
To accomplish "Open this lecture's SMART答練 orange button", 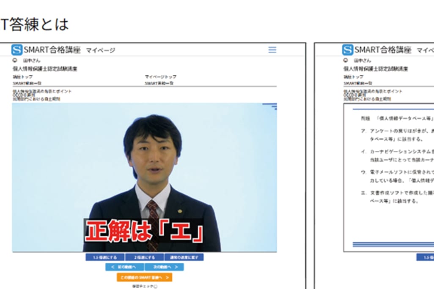I will (144, 277).
